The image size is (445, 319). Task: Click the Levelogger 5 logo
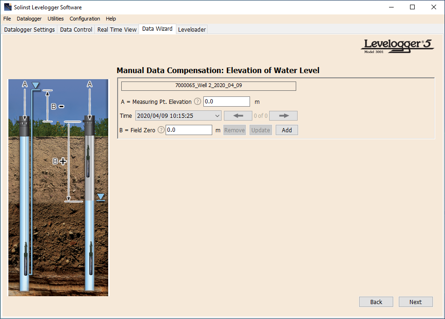(397, 46)
